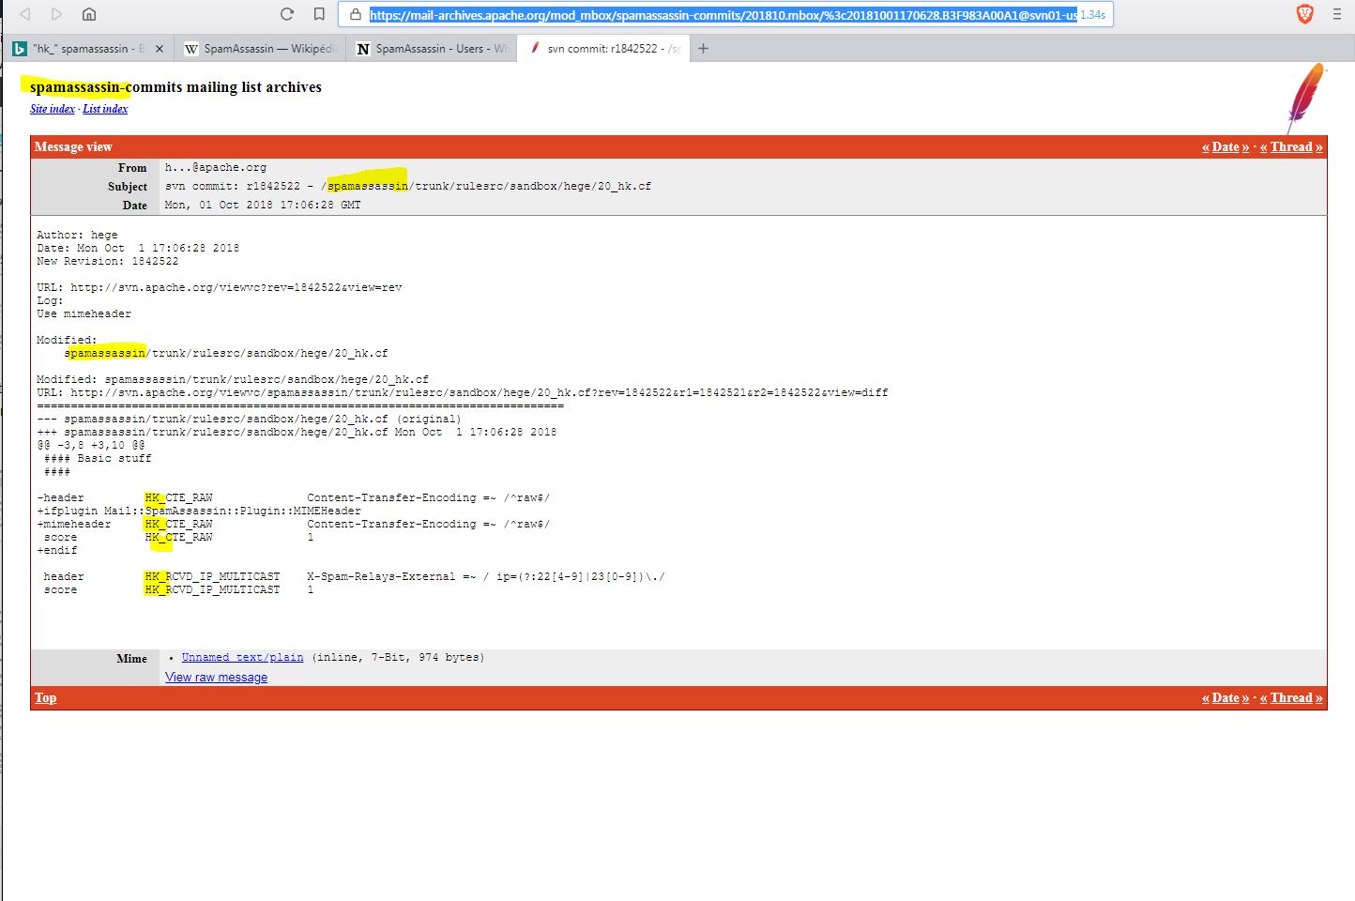Screen dimensions: 1355x901
Task: Click the sender address "h...@apache.org"
Action: [216, 168]
